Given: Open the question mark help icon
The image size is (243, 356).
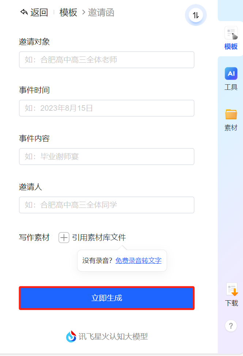Looking at the screenshot, I should coord(231,326).
